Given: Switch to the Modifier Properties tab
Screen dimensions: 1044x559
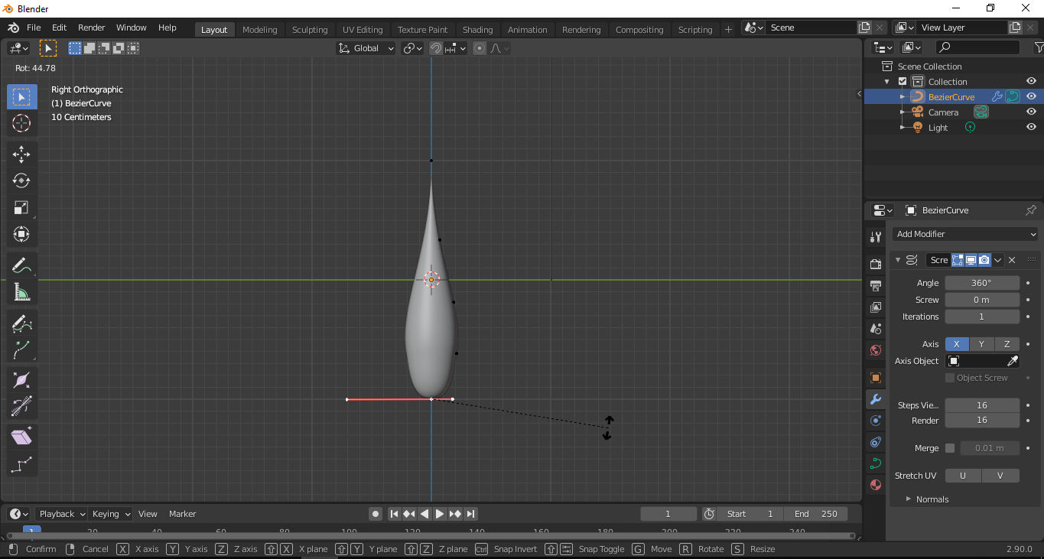Looking at the screenshot, I should click(x=876, y=399).
